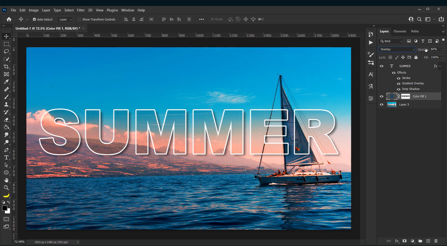
Task: Click the lock all padlock icon
Action: click(x=416, y=58)
